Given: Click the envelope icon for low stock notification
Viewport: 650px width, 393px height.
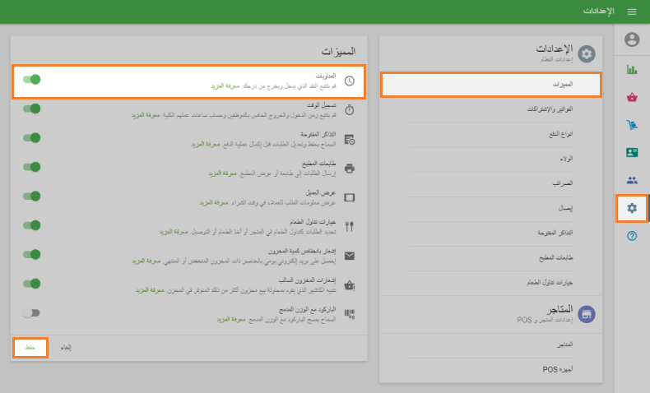Looking at the screenshot, I should coord(350,256).
